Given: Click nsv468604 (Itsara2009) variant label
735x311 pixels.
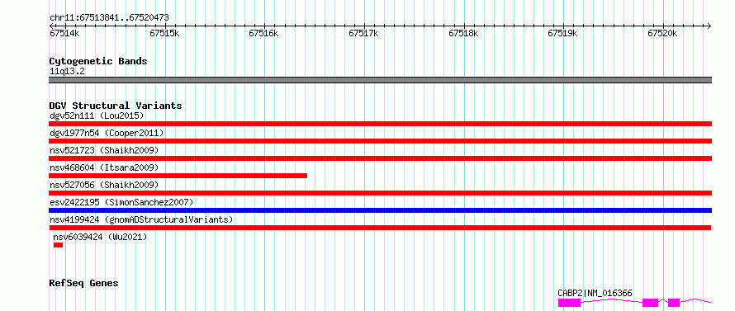Looking at the screenshot, I should point(104,167).
